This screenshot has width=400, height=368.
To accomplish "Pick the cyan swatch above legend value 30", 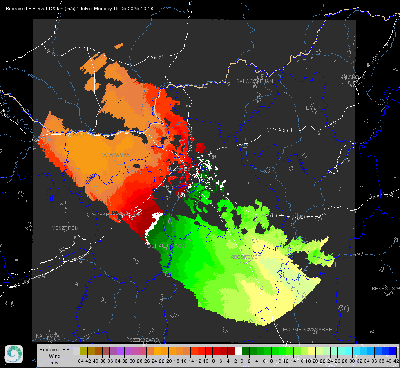I will click(356, 351).
